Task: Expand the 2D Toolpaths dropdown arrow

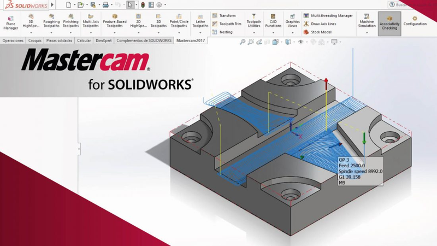Action: coord(158,33)
